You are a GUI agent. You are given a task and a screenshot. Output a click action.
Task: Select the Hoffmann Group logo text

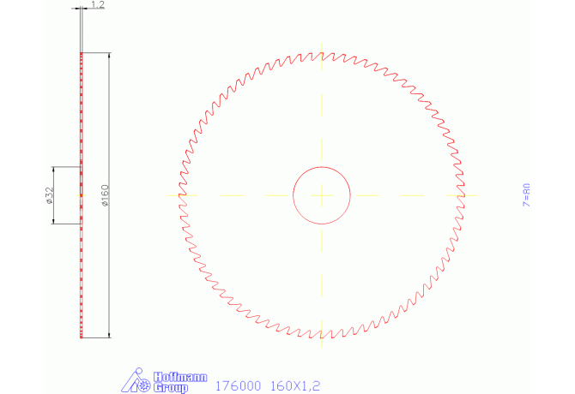pyautogui.click(x=170, y=382)
